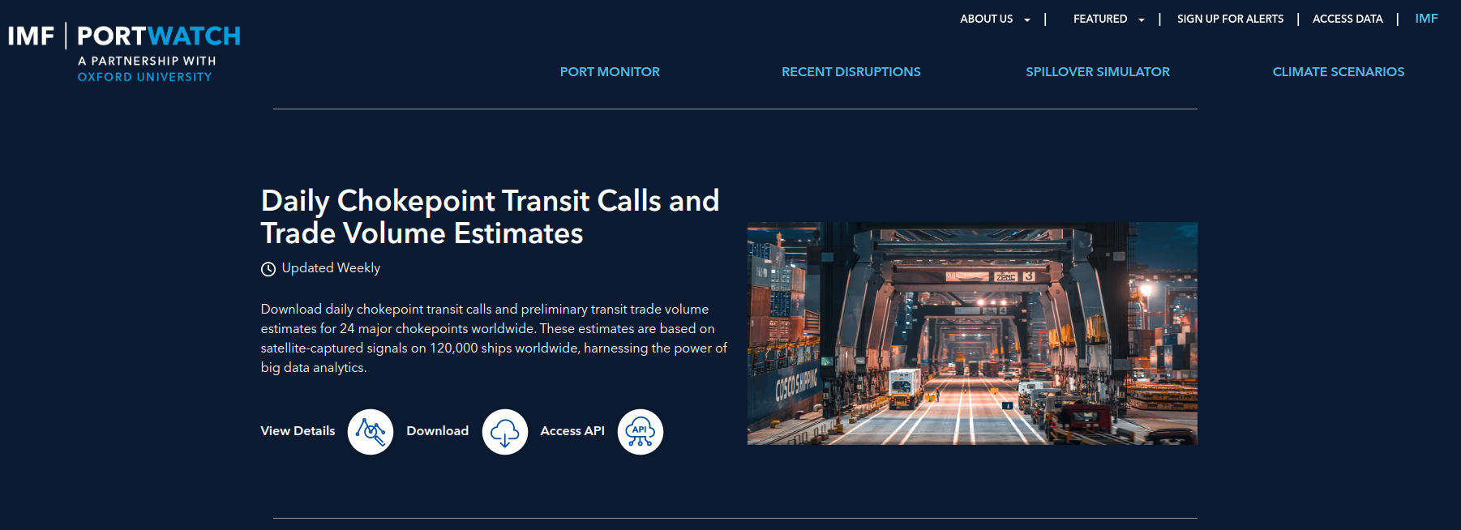Open the Access Data link

click(1347, 19)
